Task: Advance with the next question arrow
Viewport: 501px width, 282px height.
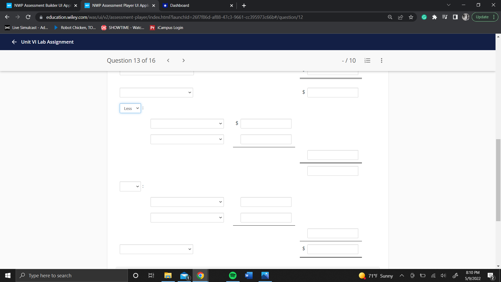Action: click(183, 60)
